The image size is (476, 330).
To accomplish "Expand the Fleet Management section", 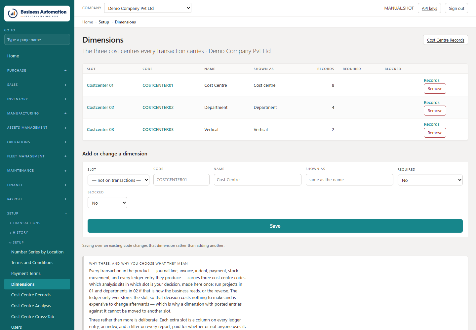I will click(x=37, y=156).
